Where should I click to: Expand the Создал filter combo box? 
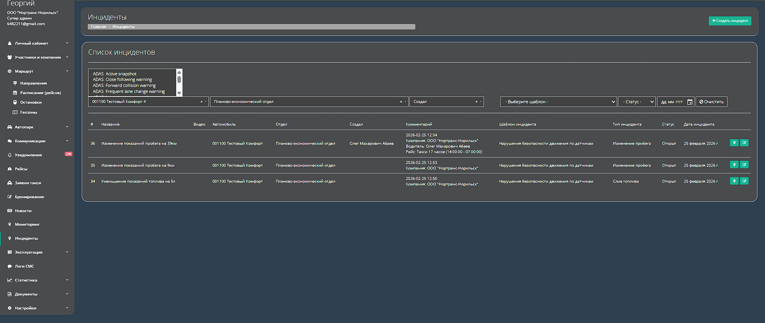click(x=481, y=102)
